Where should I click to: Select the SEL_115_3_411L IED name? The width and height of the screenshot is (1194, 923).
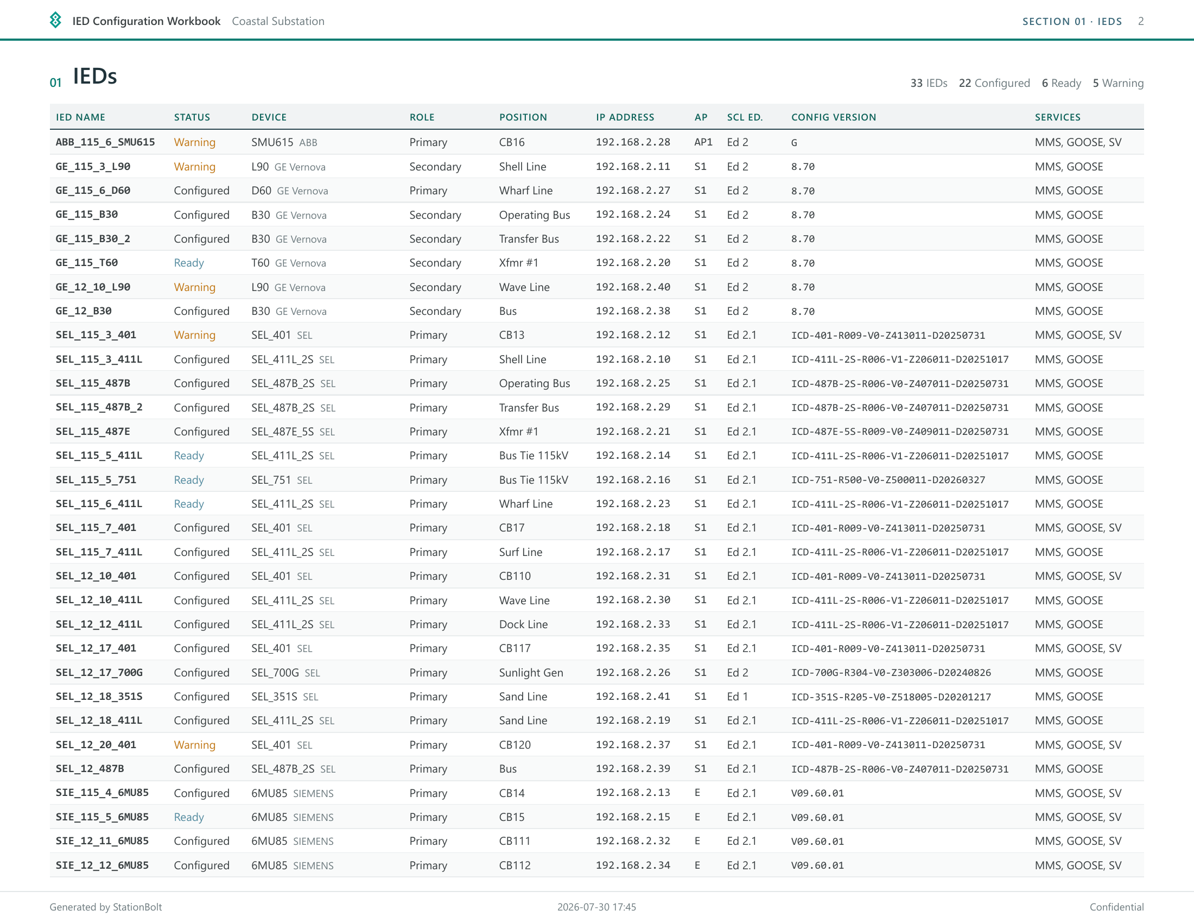point(99,359)
